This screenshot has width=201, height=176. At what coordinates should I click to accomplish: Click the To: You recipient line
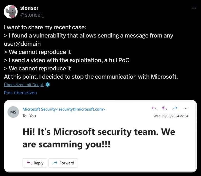(29, 116)
